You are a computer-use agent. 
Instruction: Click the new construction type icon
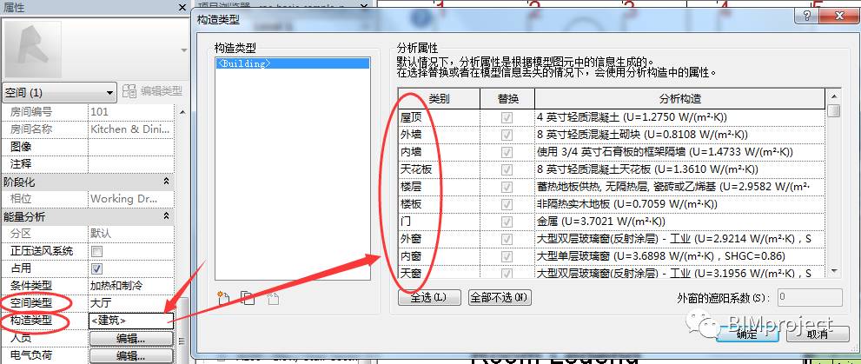[223, 298]
